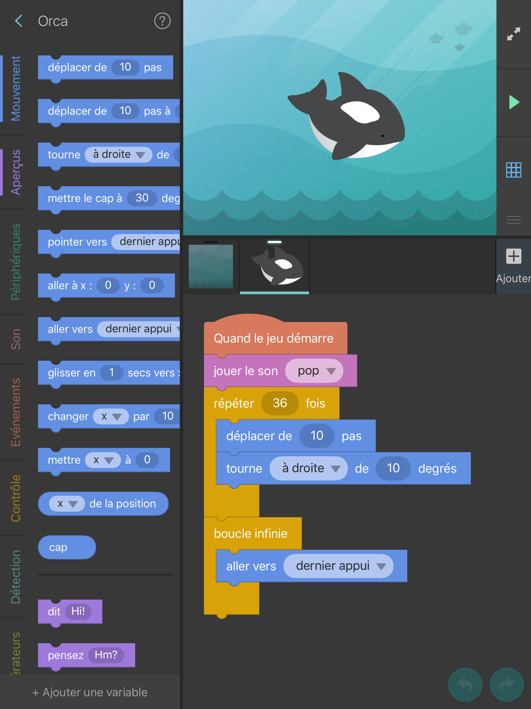
Task: Toggle the stage grid overlay
Action: 513,170
